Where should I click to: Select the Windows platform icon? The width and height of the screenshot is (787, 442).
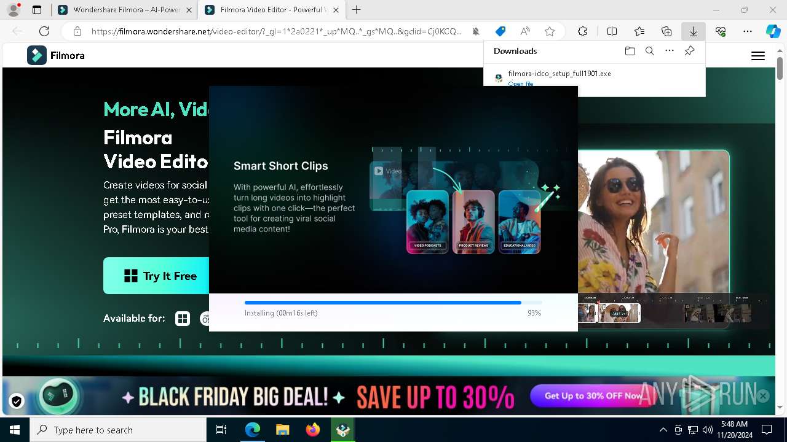pos(183,319)
